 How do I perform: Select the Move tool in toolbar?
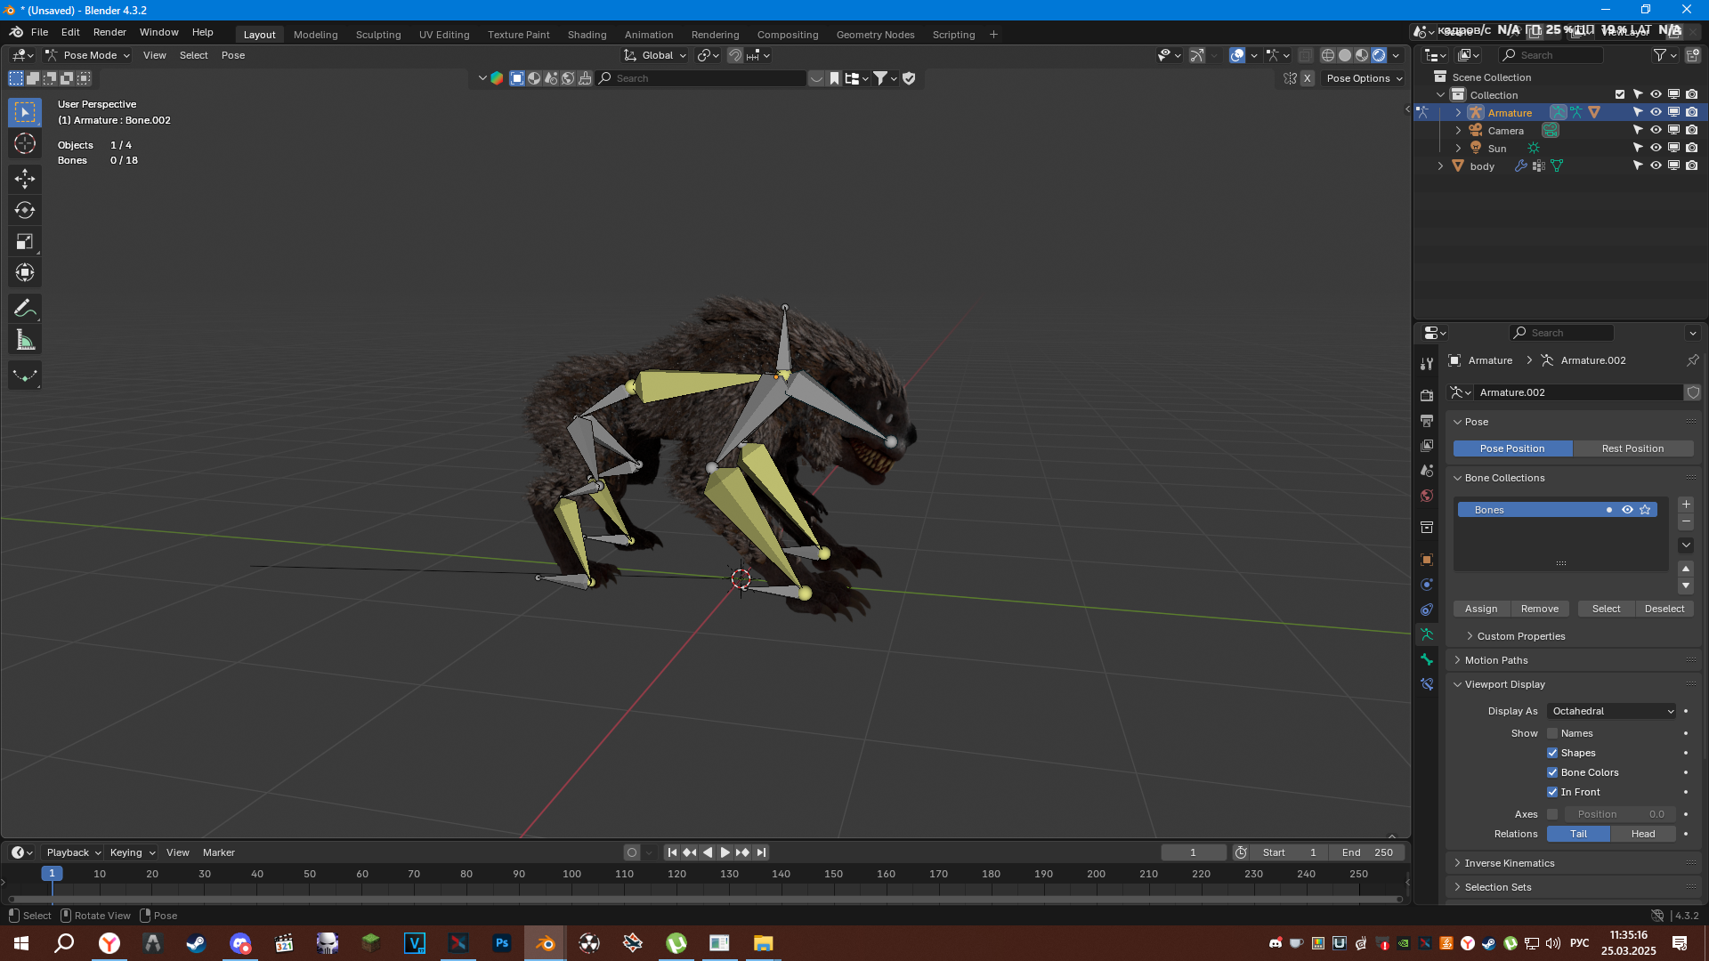click(x=25, y=179)
